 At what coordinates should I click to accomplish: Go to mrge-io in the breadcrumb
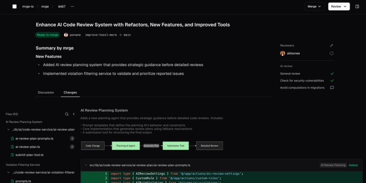(28, 7)
